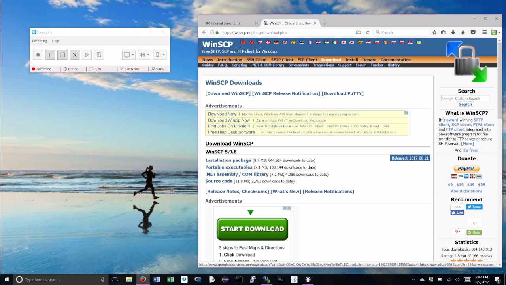Click the [Download PuTTY] link
Screen dimensions: 506x285
click(342, 93)
